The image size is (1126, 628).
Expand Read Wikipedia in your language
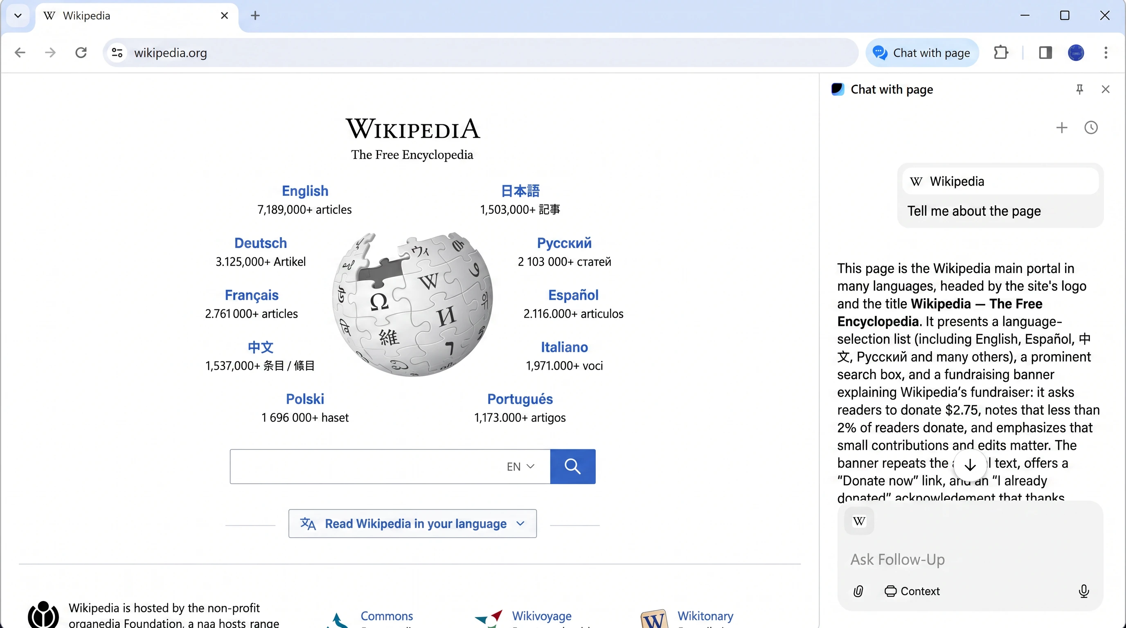[412, 524]
